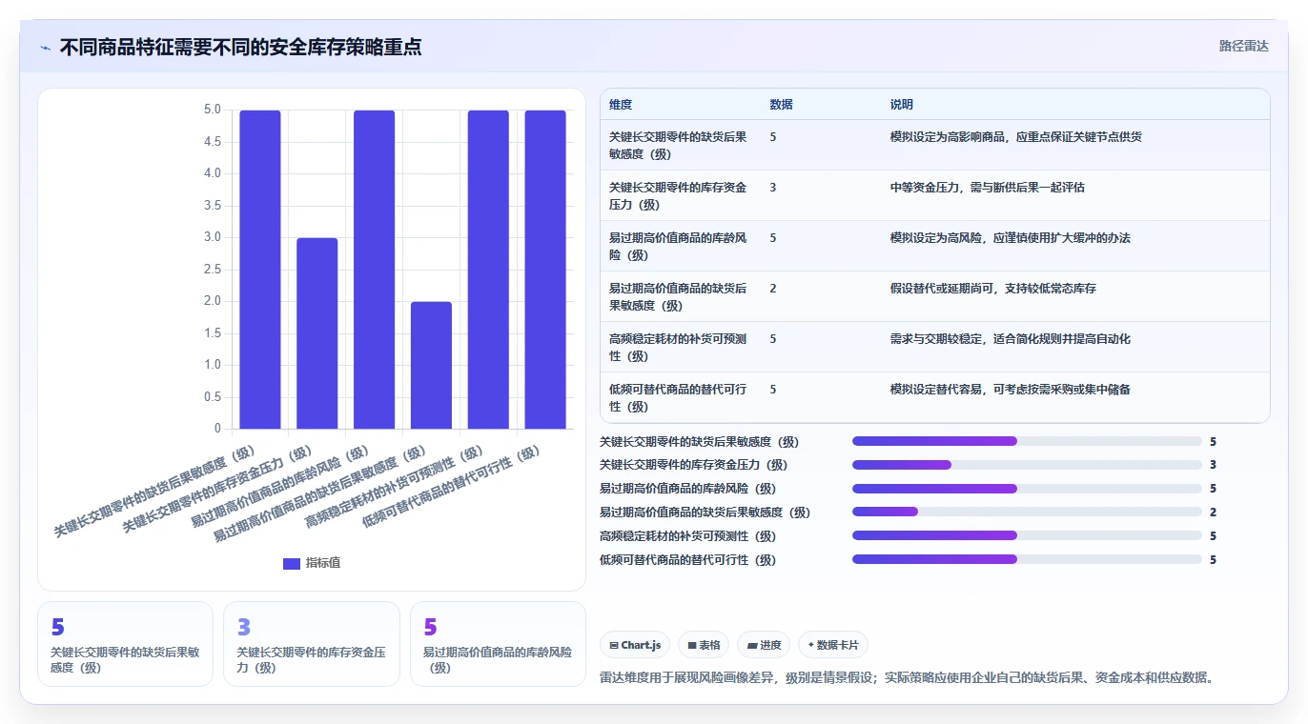Click the chart bar for 高频稳定耗材的补货可预测性

coord(488,270)
